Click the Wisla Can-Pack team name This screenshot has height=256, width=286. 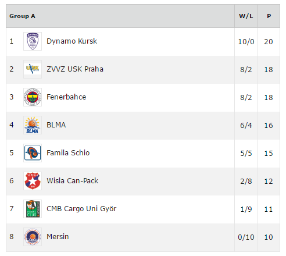(73, 181)
